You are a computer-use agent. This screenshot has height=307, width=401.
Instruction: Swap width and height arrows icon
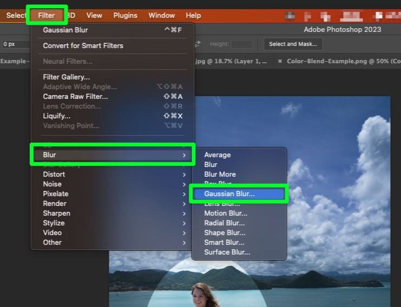coord(198,44)
